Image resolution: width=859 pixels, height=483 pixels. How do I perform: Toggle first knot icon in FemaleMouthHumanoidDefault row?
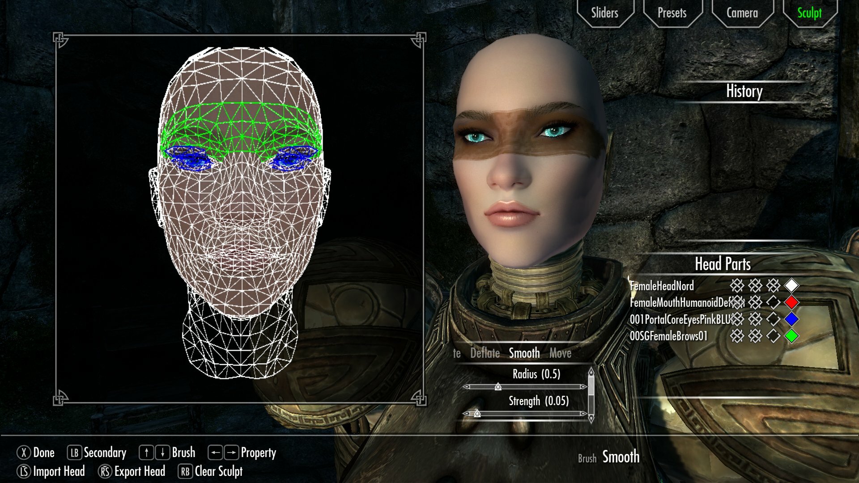(737, 302)
